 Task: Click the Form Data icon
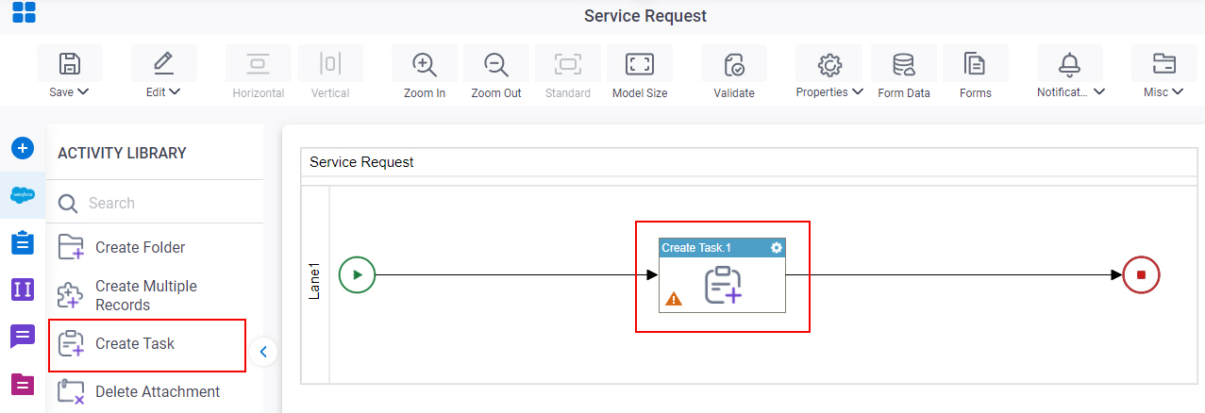click(x=904, y=64)
